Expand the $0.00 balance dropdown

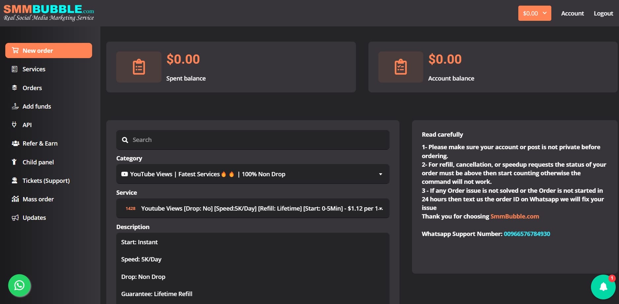(534, 13)
